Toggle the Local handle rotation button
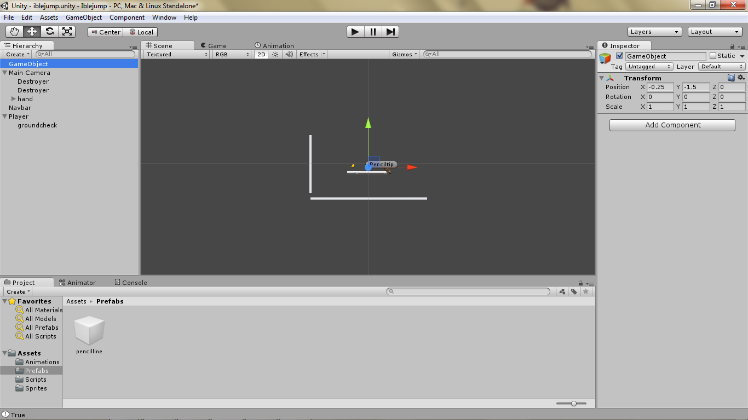Screen dimensions: 748x420 (x=141, y=32)
